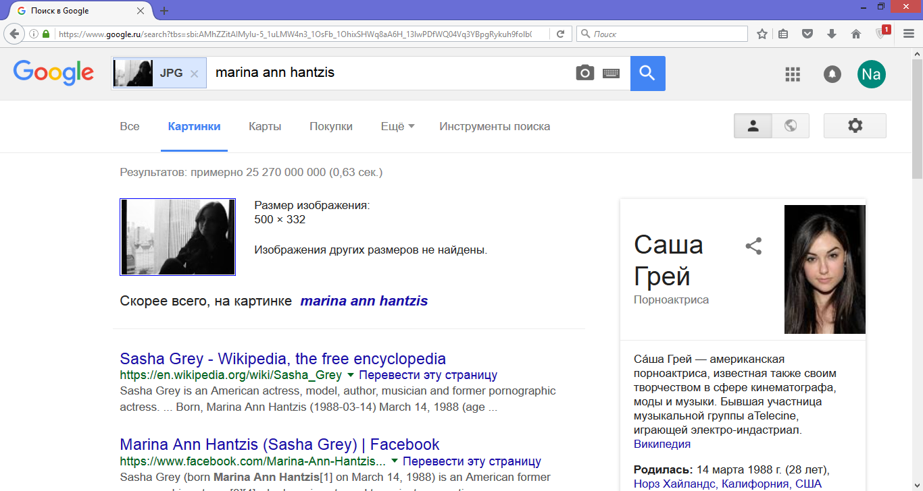Open Инструменты поиска options
The image size is (923, 491).
point(495,126)
